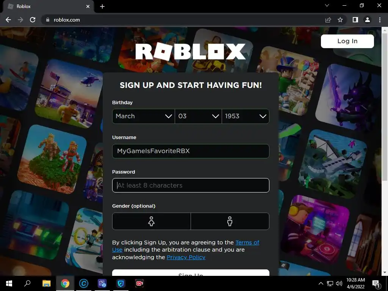The width and height of the screenshot is (388, 291).
Task: Click Chrome icon in taskbar
Action: tap(65, 283)
